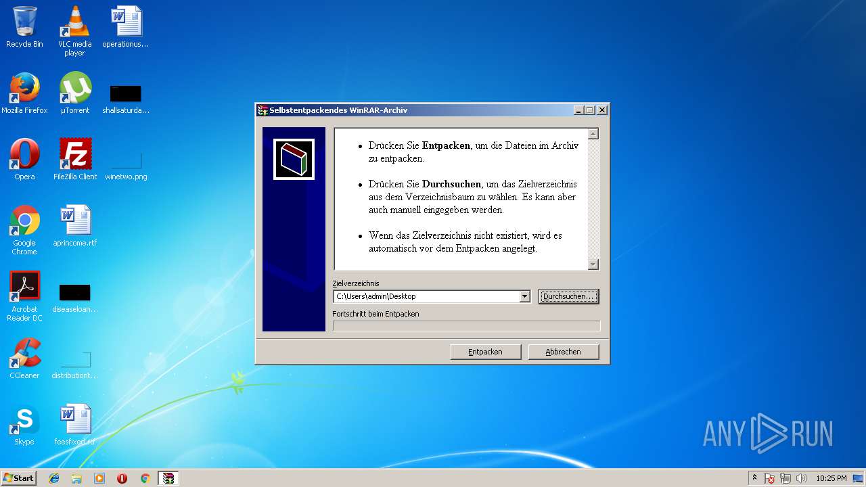Show hidden tray icons arrow
This screenshot has height=487, width=866.
[x=754, y=478]
